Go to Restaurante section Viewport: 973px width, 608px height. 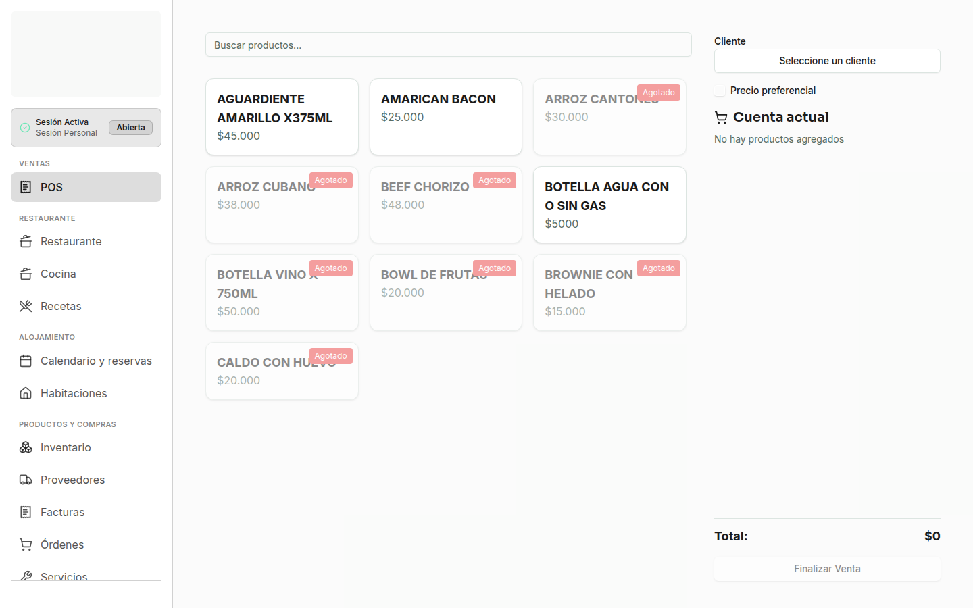pyautogui.click(x=86, y=241)
